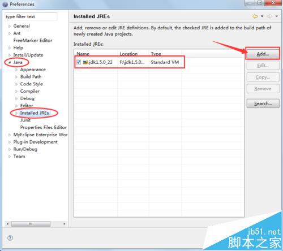Focus the type filter text field
The image size is (283, 251).
[x=31, y=16]
